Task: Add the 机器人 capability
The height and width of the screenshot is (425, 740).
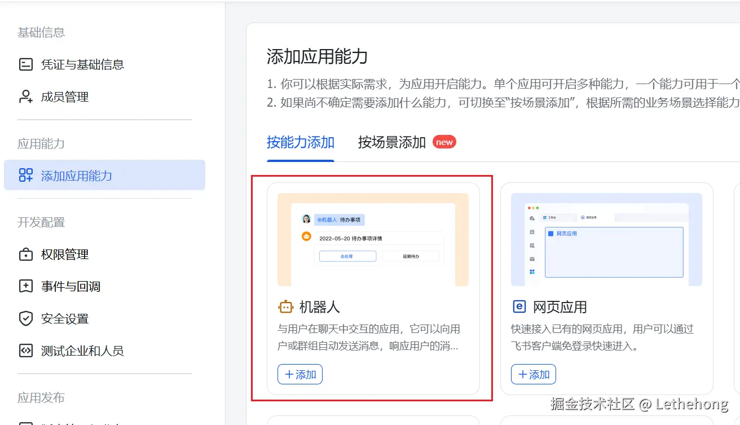Action: pyautogui.click(x=300, y=374)
